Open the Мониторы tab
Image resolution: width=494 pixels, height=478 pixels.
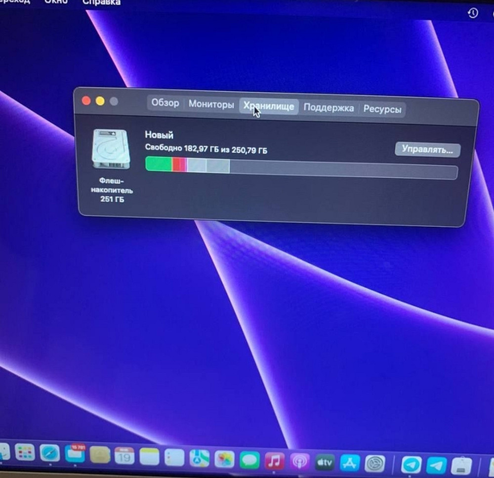point(211,104)
